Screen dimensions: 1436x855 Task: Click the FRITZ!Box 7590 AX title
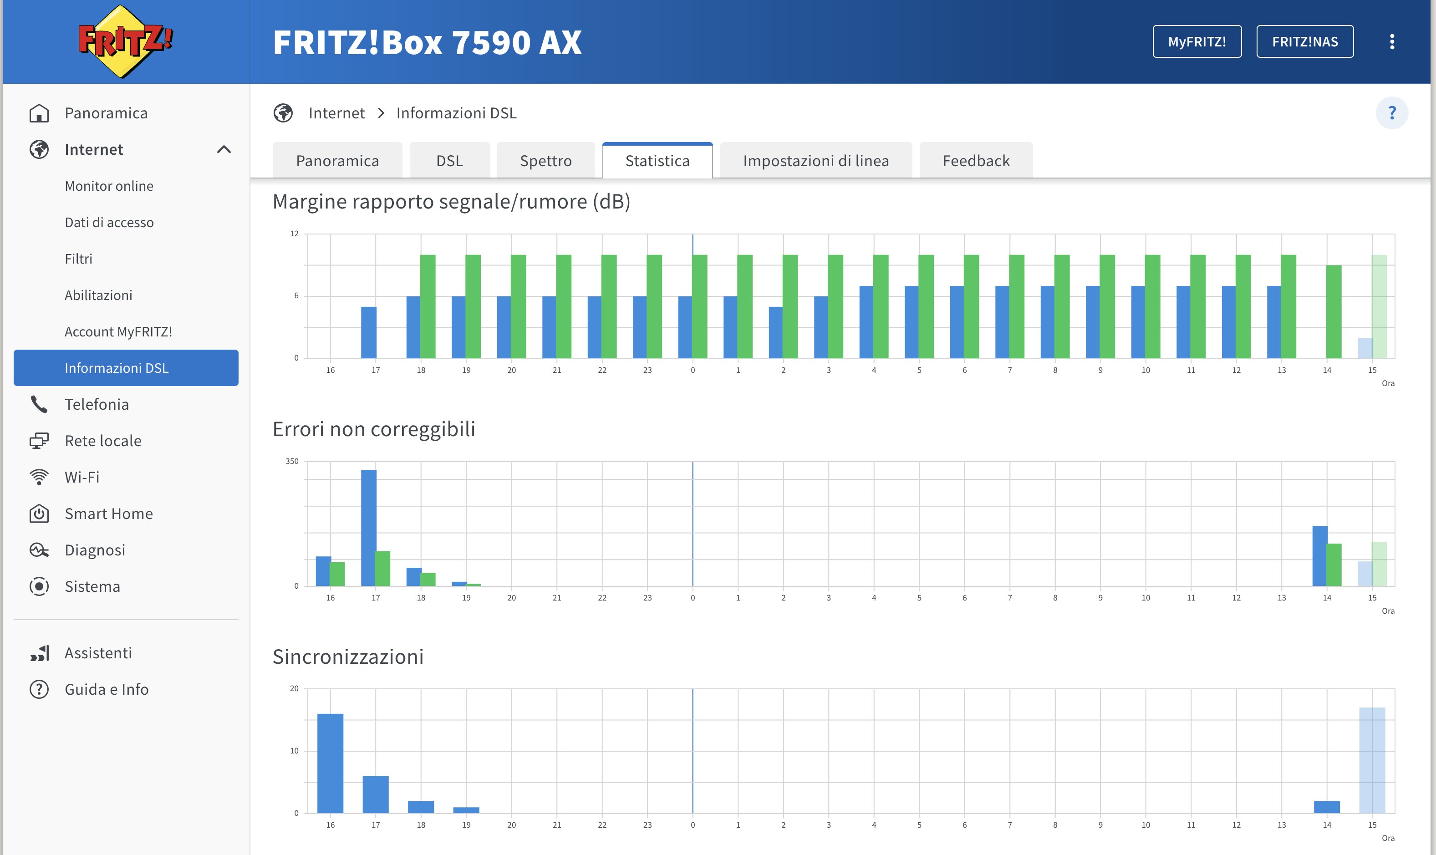[x=427, y=42]
